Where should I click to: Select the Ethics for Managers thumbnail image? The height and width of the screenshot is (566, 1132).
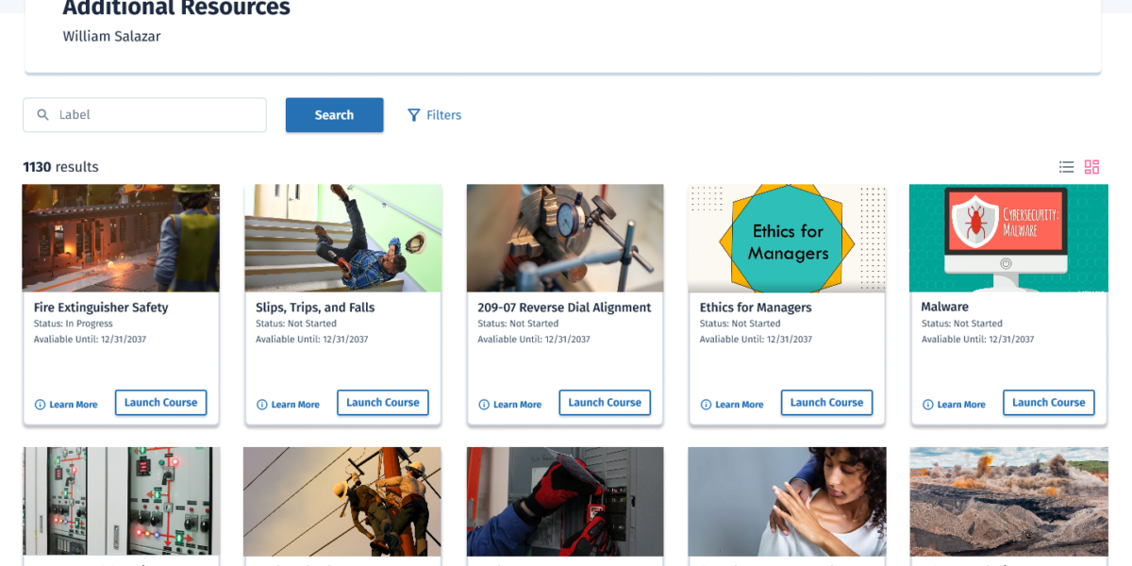pos(787,238)
